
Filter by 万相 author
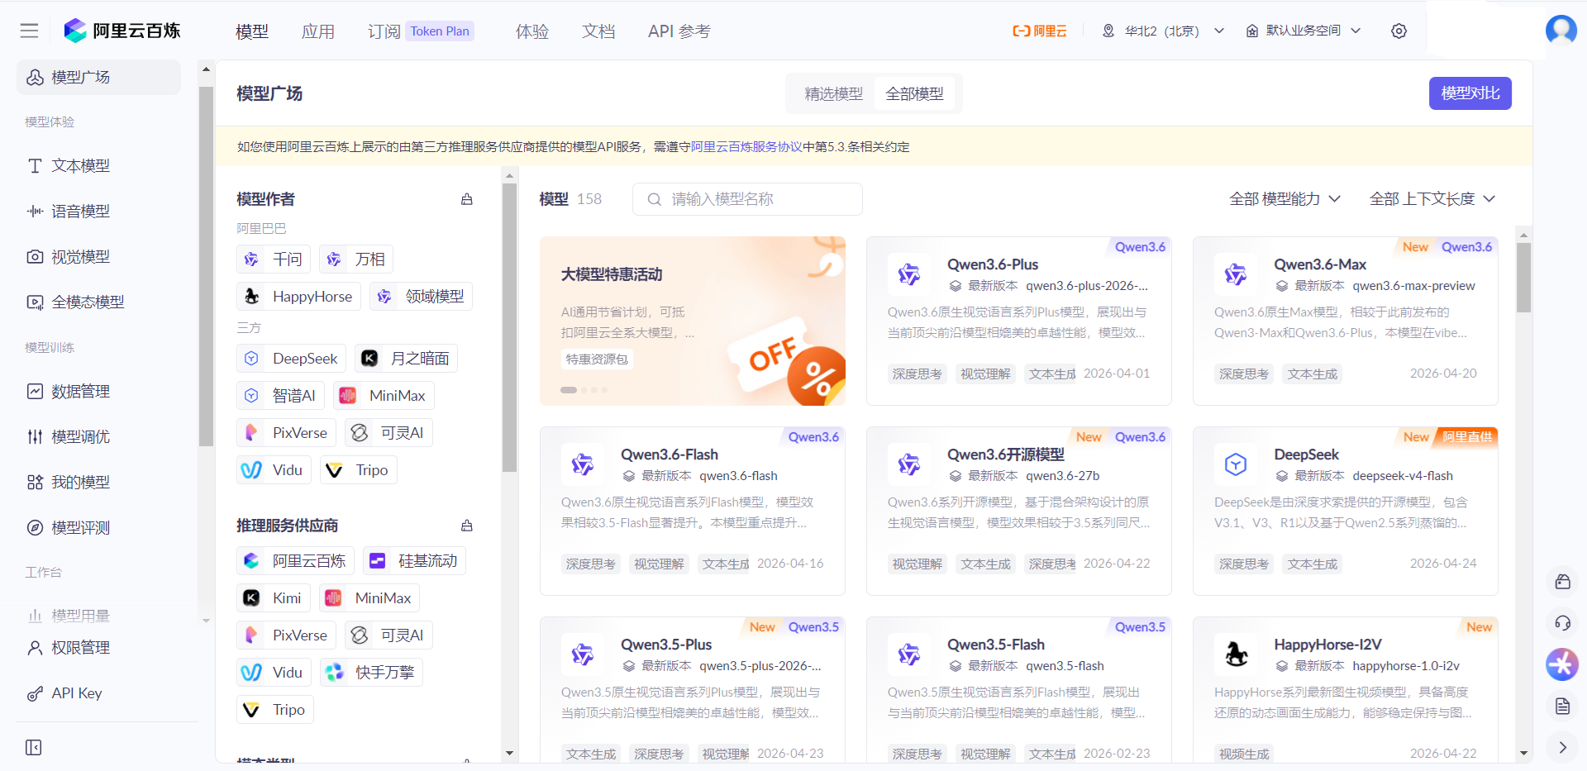click(x=356, y=259)
